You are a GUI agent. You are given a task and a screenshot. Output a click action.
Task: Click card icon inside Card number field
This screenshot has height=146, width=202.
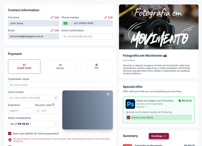(x=56, y=98)
